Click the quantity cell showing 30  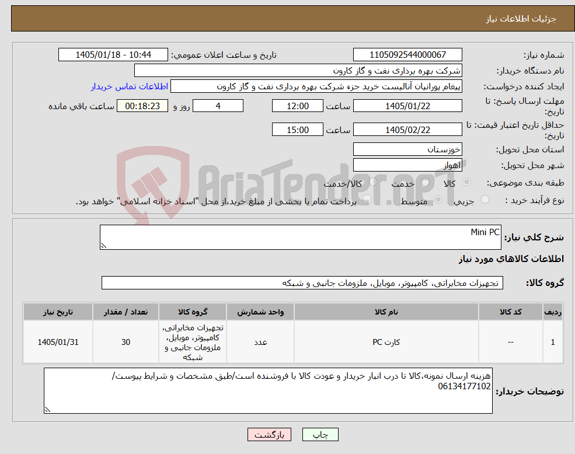pyautogui.click(x=126, y=342)
